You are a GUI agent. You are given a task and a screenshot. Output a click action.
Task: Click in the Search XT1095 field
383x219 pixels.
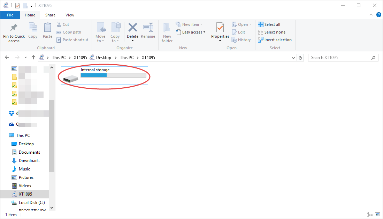coord(340,58)
